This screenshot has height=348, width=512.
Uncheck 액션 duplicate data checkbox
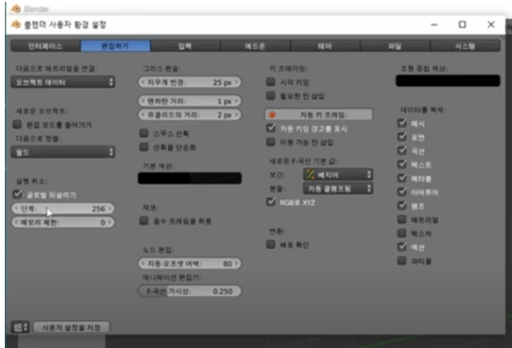pyautogui.click(x=402, y=246)
